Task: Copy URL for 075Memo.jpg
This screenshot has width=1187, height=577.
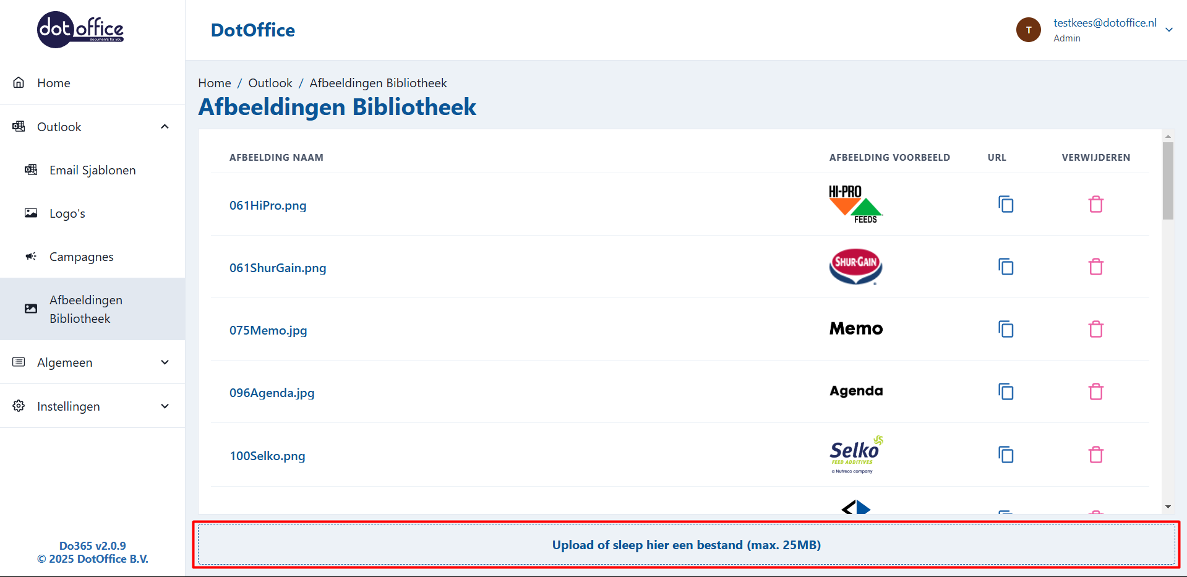Action: point(1006,329)
